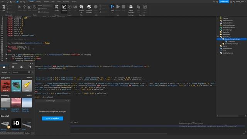
Task: Click the Undo arrow in title bar
Action: pos(24,2)
